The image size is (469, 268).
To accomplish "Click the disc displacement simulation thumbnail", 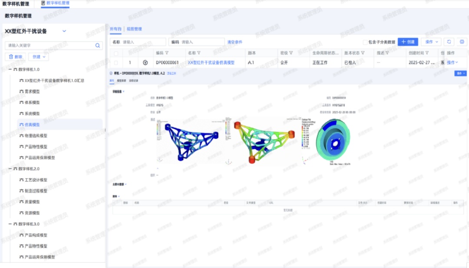I will (x=326, y=141).
